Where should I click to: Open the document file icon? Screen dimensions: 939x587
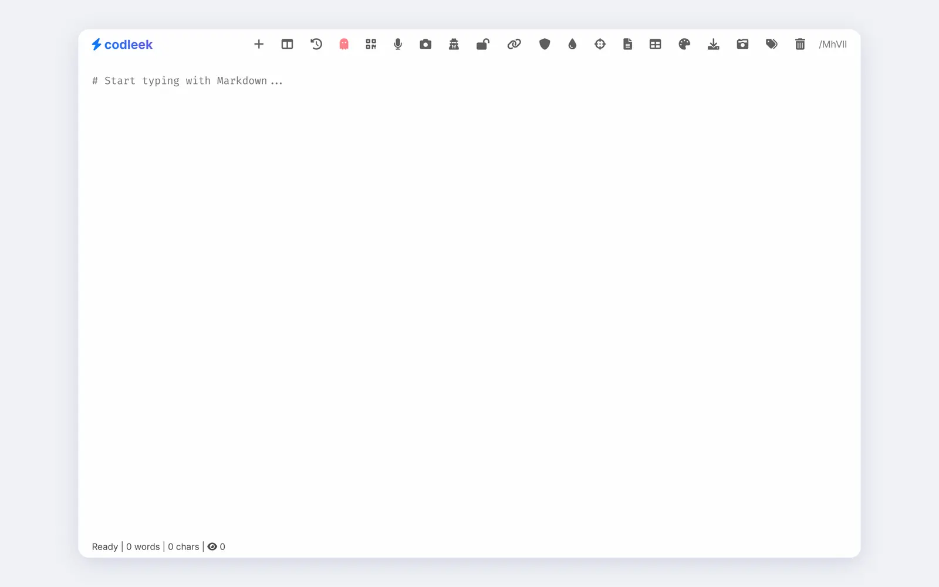tap(627, 44)
